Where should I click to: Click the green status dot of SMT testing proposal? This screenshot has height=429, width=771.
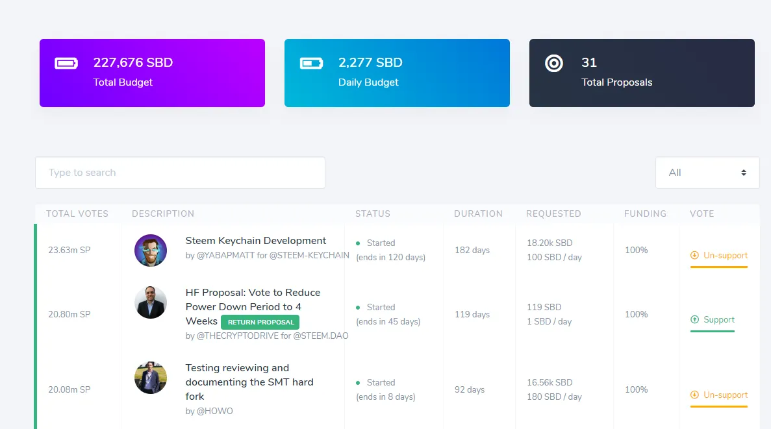tap(358, 383)
